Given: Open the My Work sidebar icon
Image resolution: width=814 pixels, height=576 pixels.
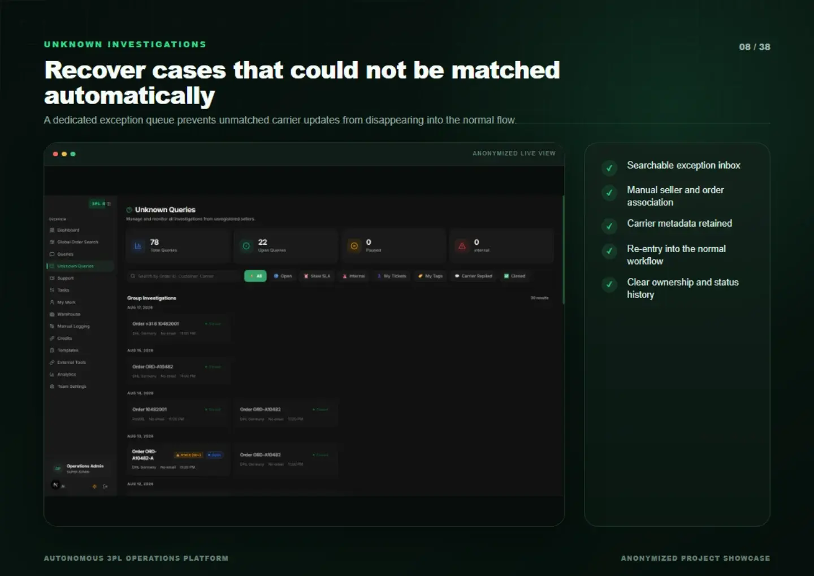Looking at the screenshot, I should tap(52, 302).
